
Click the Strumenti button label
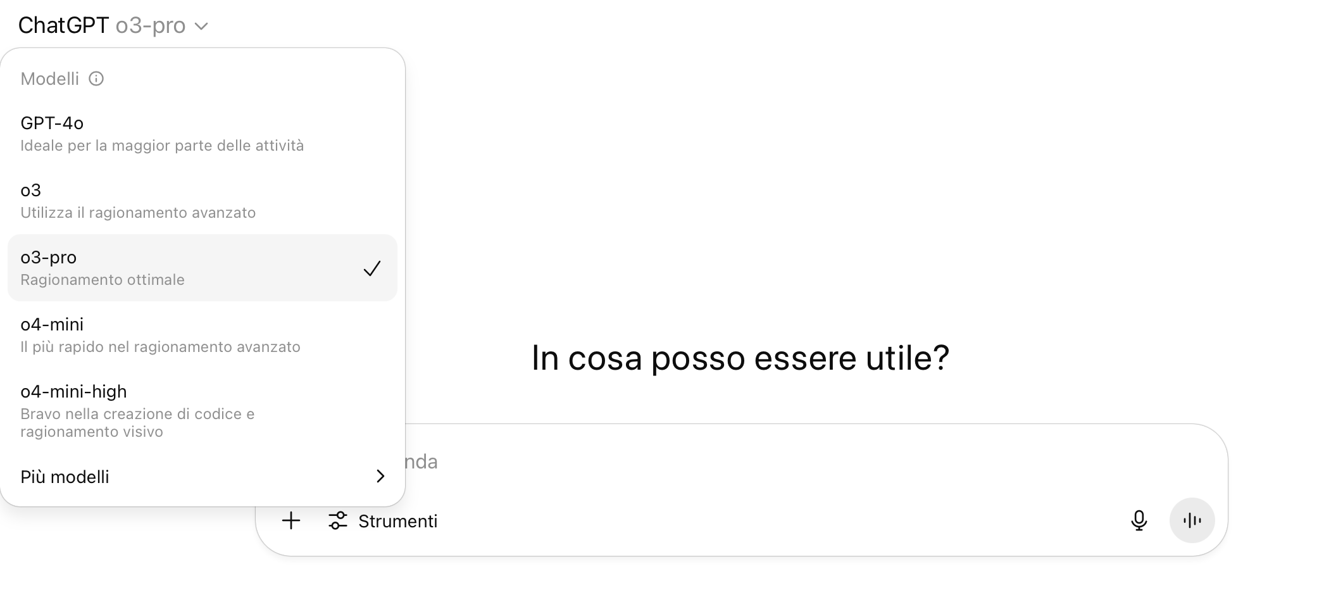pyautogui.click(x=397, y=521)
